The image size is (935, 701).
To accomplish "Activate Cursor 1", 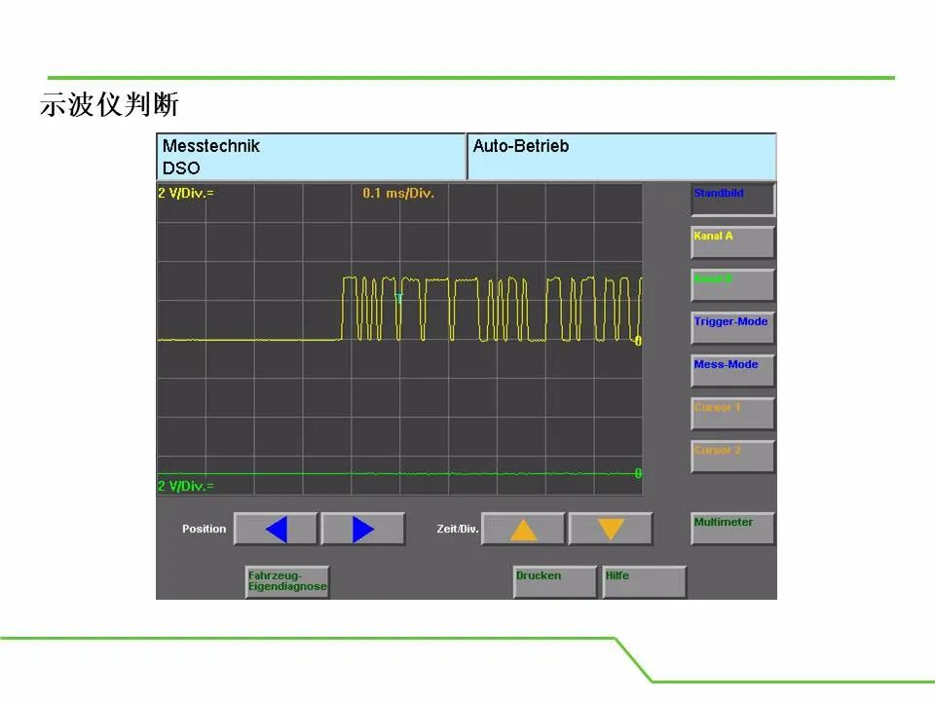I will [x=732, y=415].
